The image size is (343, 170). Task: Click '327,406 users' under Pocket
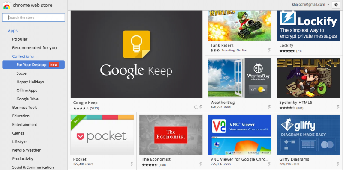click(x=83, y=164)
